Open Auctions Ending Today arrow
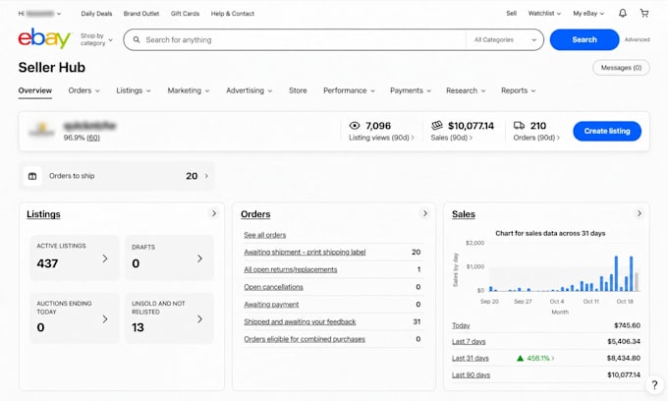This screenshot has width=668, height=401. [x=105, y=318]
